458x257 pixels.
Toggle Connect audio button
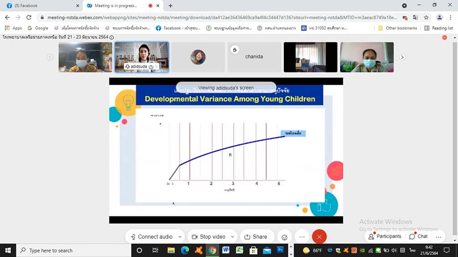click(x=152, y=237)
